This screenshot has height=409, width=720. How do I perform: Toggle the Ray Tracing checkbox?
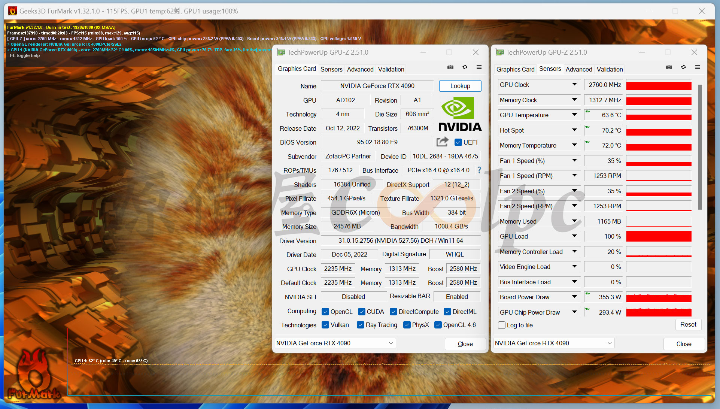pos(361,325)
